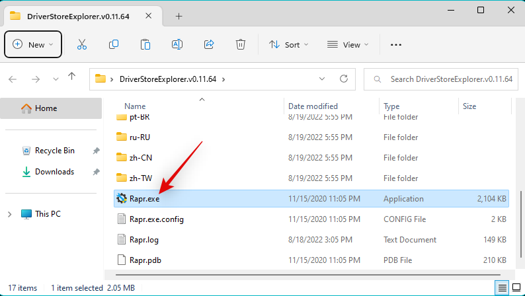Click the Cut scissors icon

point(82,44)
